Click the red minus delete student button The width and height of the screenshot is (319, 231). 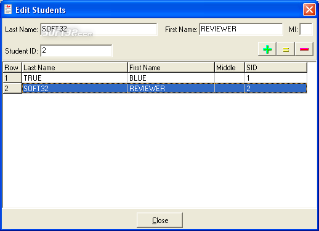304,49
